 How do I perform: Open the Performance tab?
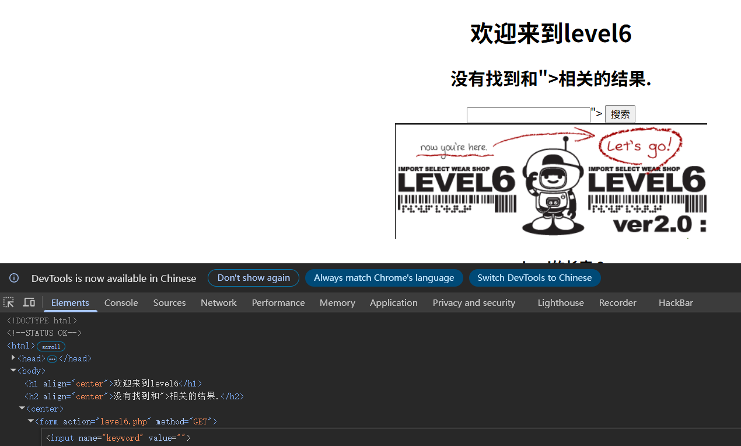[278, 302]
